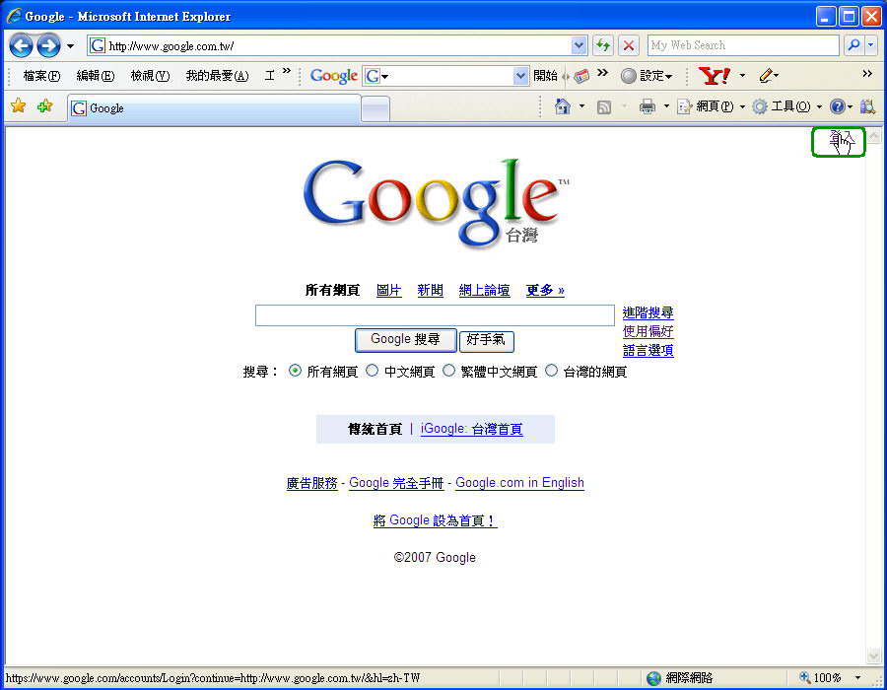Screen dimensions: 887x690
Task: Open the 我的最愛(A) menu
Action: (x=217, y=75)
